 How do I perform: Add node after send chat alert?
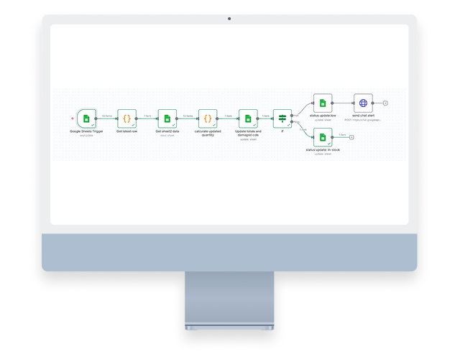click(386, 103)
